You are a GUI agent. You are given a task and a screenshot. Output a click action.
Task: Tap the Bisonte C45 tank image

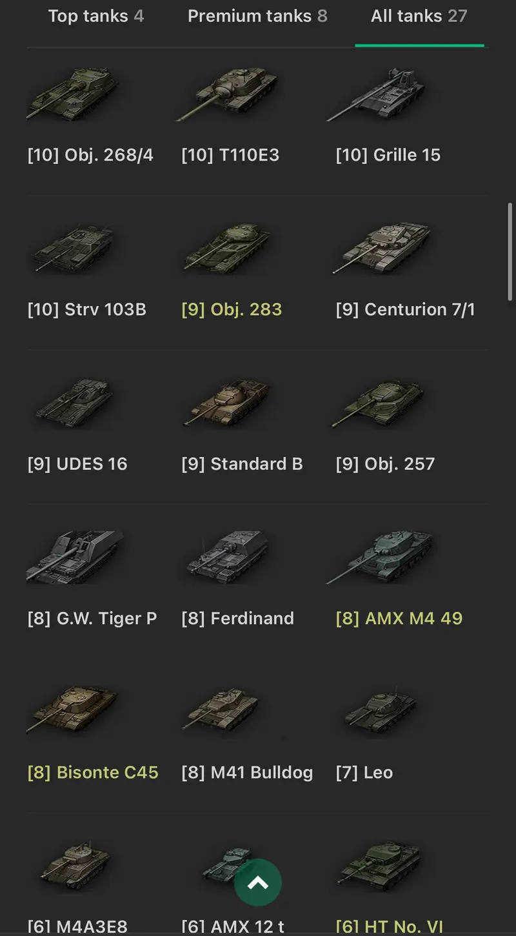[x=72, y=711]
